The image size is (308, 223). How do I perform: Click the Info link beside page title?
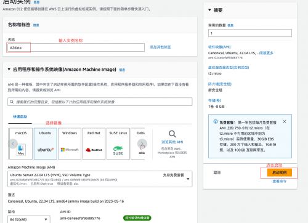(36, 2)
